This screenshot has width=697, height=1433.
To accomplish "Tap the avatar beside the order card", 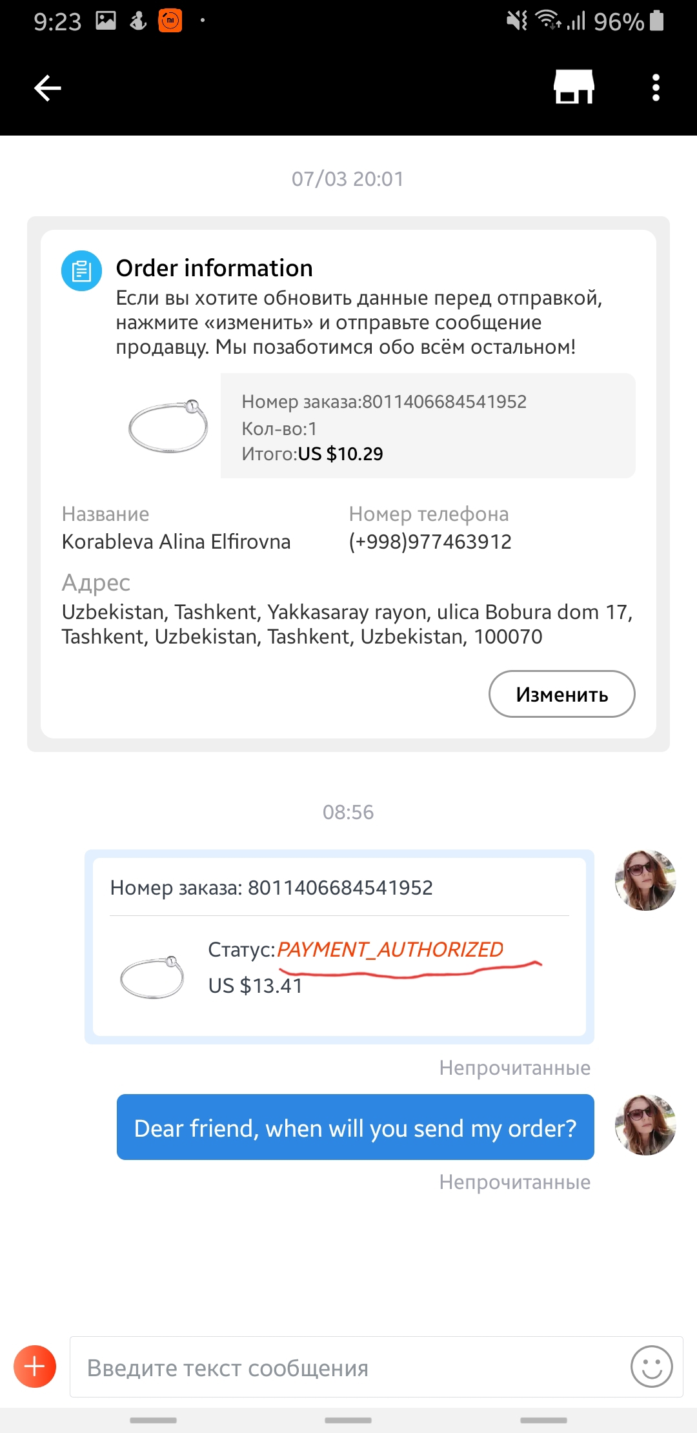I will (x=645, y=880).
